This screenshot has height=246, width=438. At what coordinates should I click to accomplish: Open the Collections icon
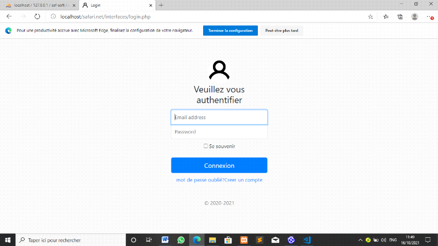400,17
